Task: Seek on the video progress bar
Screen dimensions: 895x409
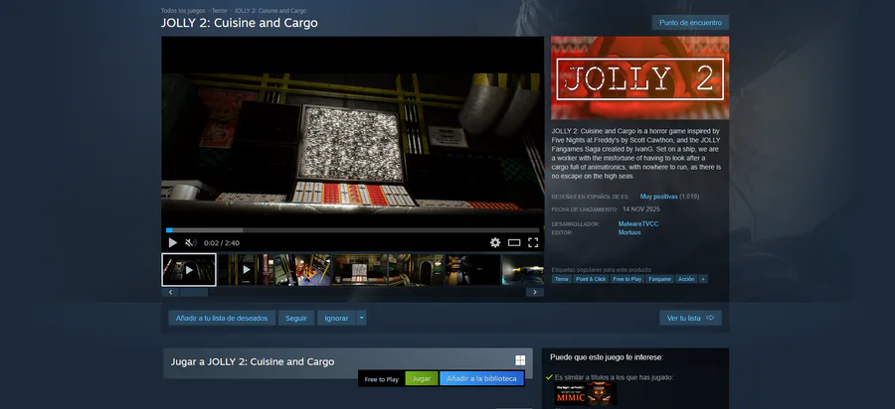Action: (352, 230)
